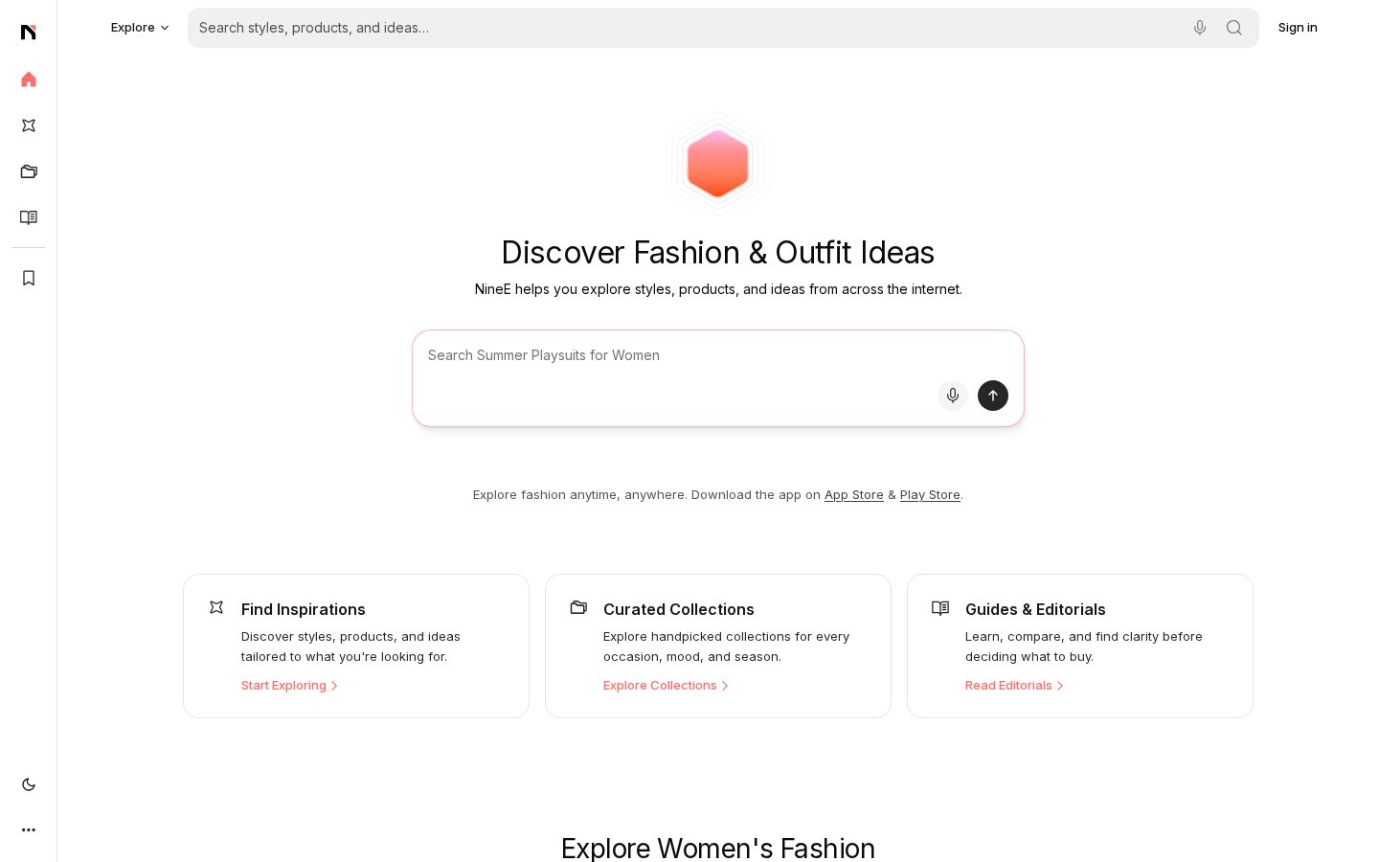This screenshot has width=1379, height=862.
Task: Open saved items via the bookmark icon
Action: [29, 278]
